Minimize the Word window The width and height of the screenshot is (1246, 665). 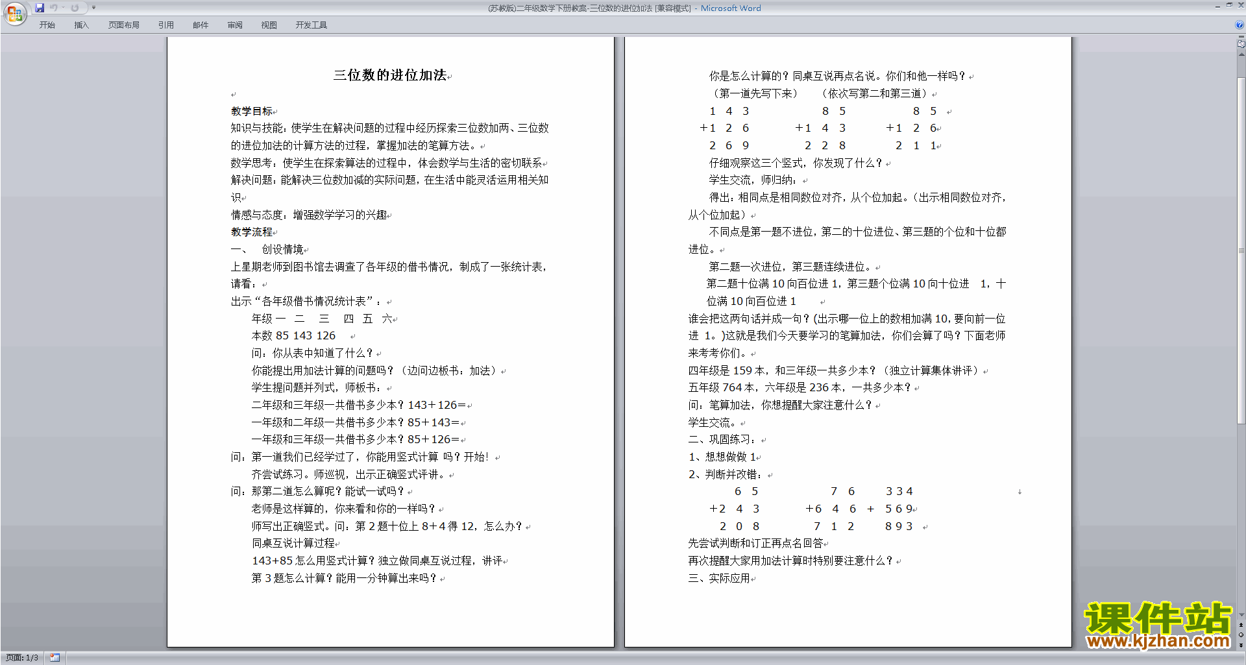pos(1217,6)
